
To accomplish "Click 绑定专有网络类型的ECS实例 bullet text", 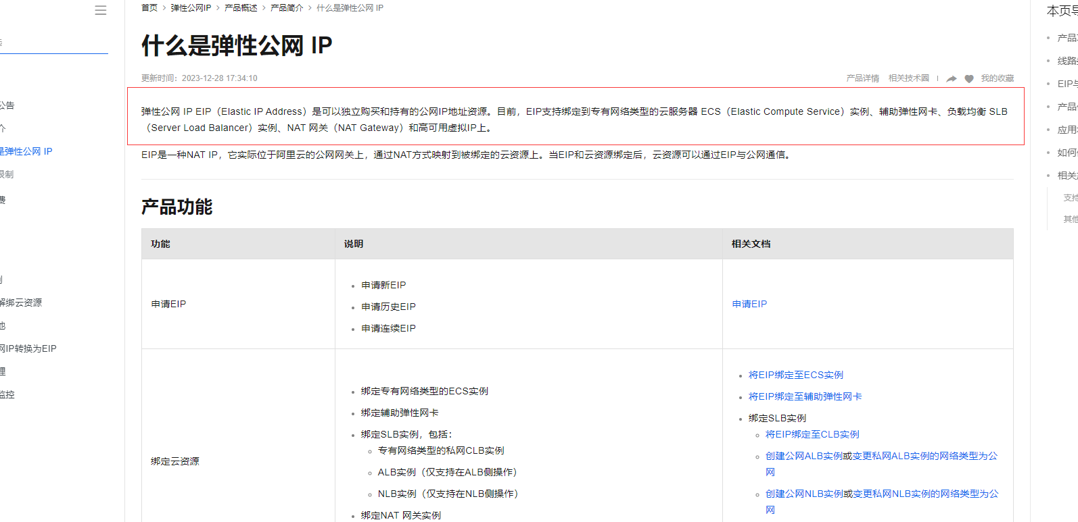I will pos(425,391).
